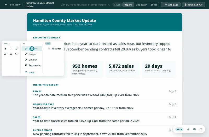The height and width of the screenshot is (137, 209).
Task: Click Add after in the Page section
Action: [x=55, y=49]
